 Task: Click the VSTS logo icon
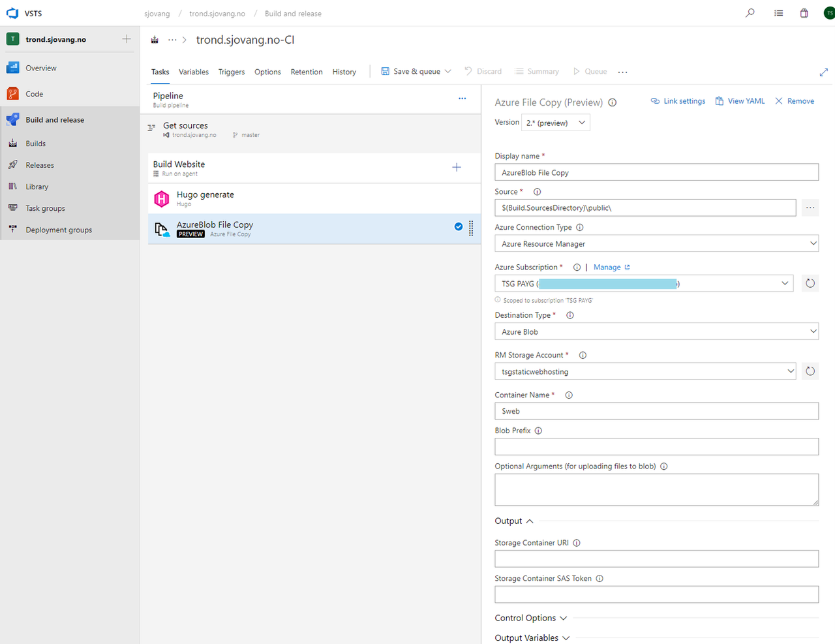12,13
